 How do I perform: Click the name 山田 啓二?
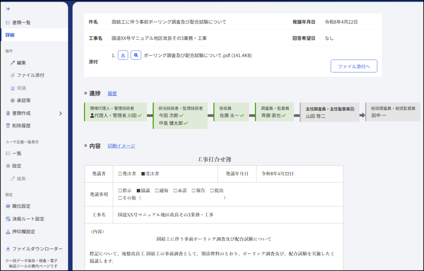click(x=316, y=116)
